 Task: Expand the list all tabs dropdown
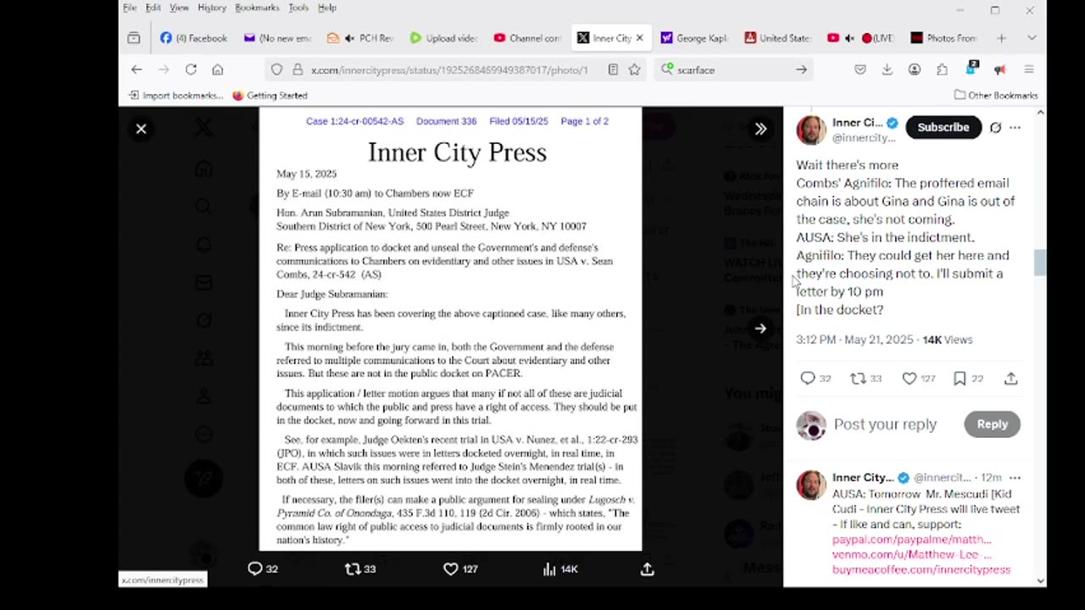coord(1032,38)
